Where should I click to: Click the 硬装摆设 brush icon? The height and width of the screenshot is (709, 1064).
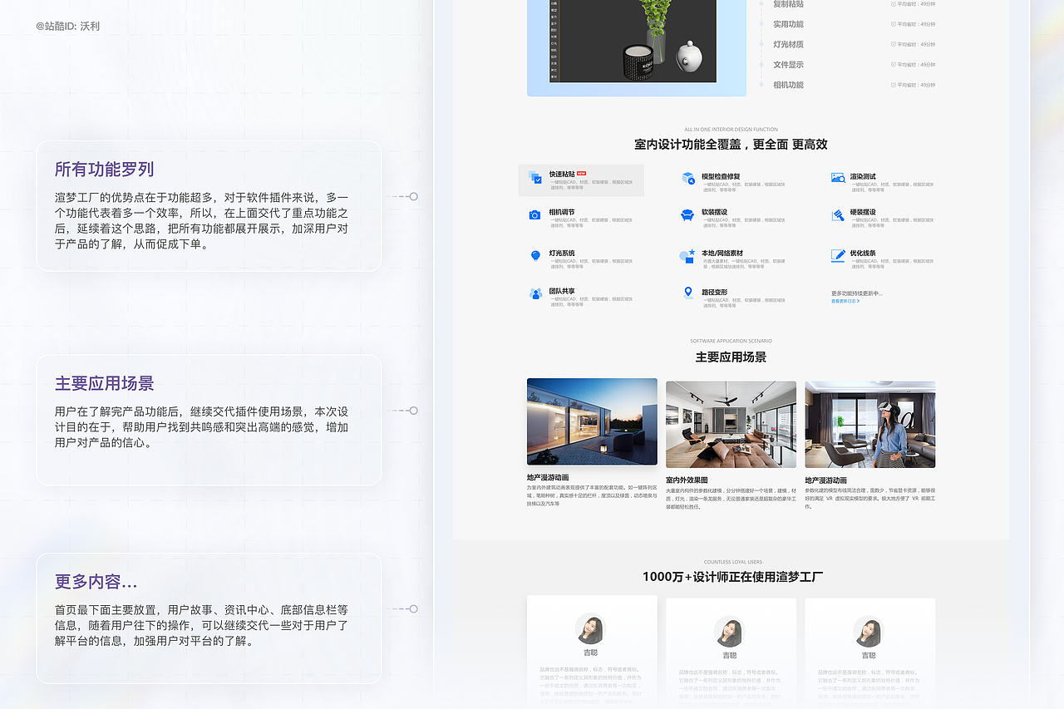click(x=838, y=214)
